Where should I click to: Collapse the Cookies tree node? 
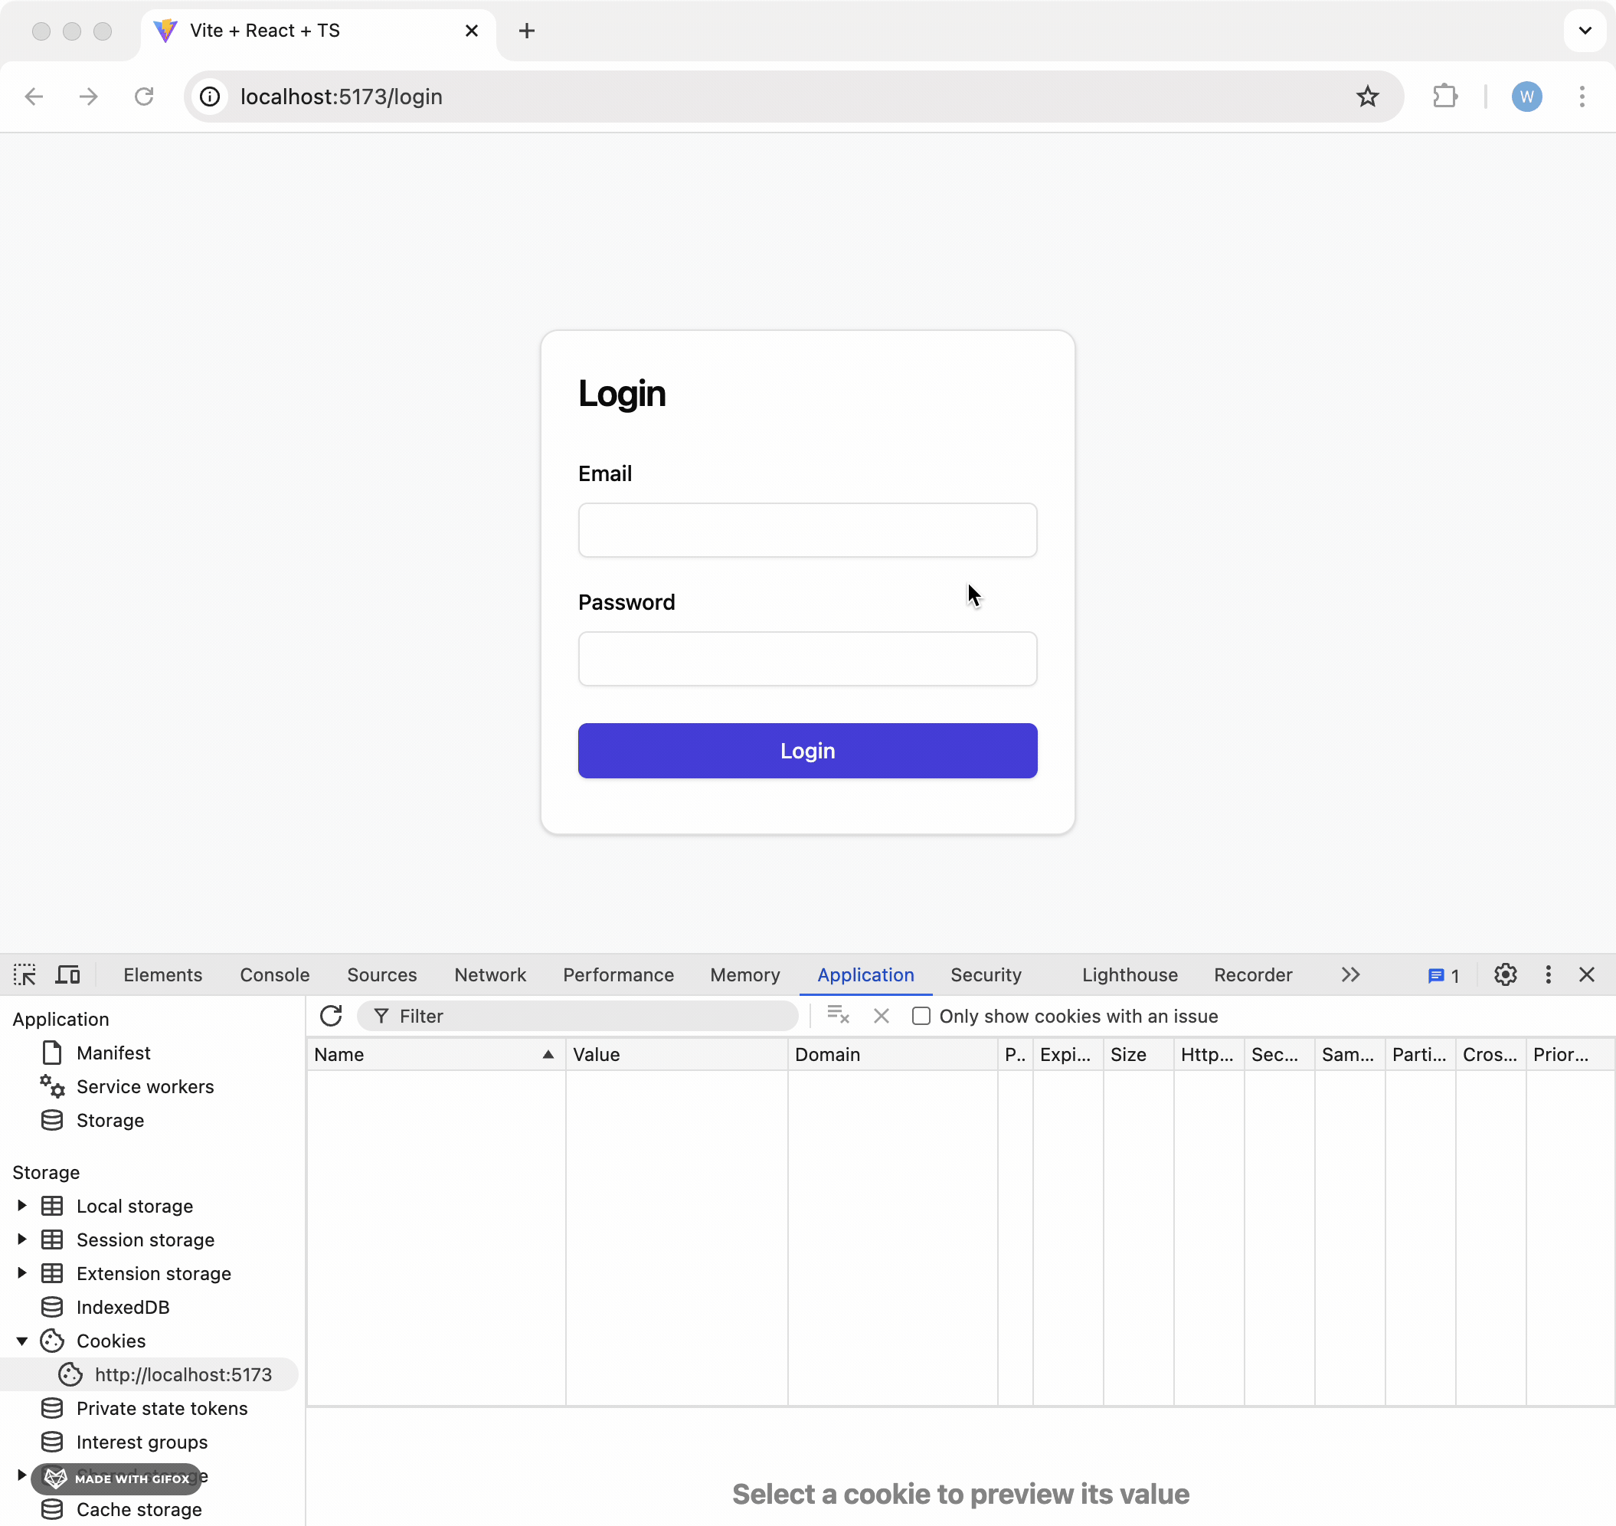(x=22, y=1341)
